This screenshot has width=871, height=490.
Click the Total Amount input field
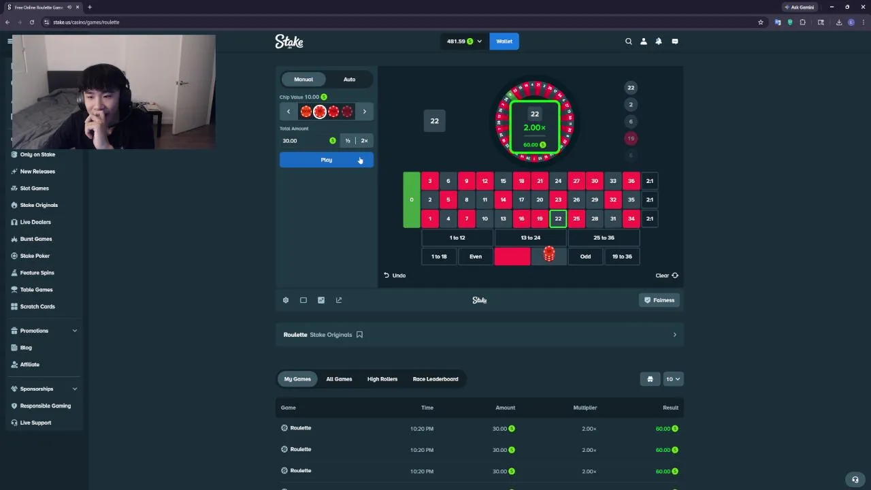coord(309,141)
